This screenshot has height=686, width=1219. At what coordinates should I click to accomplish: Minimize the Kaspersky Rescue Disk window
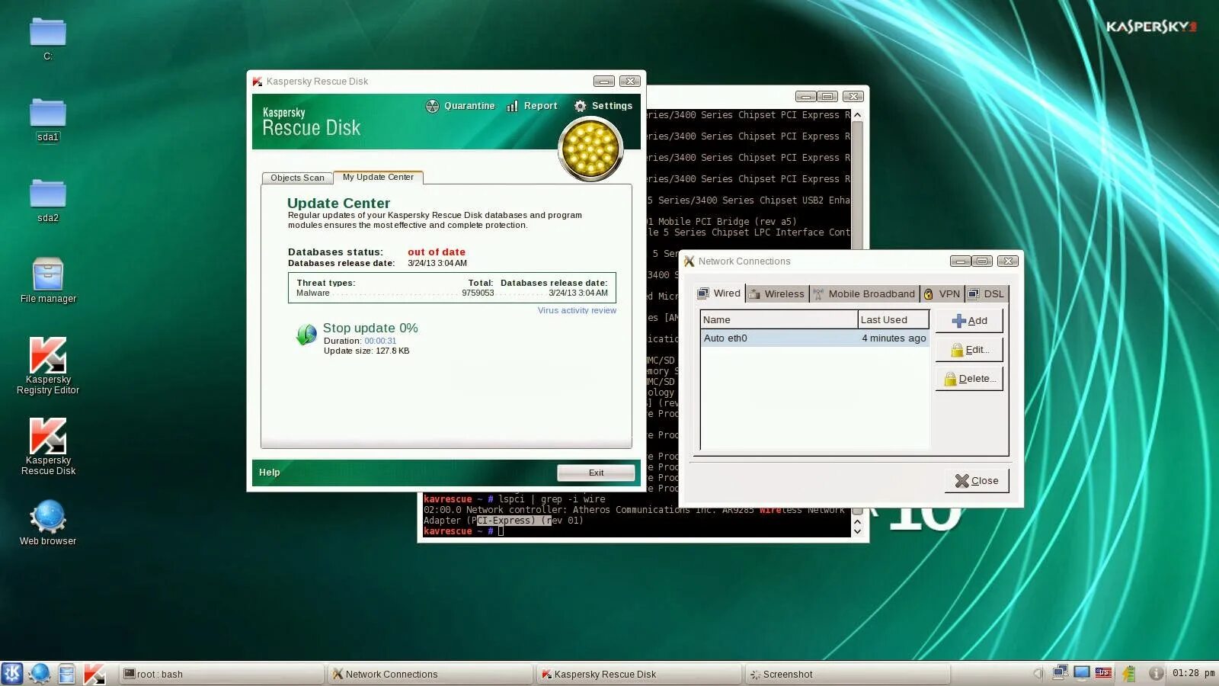point(604,82)
